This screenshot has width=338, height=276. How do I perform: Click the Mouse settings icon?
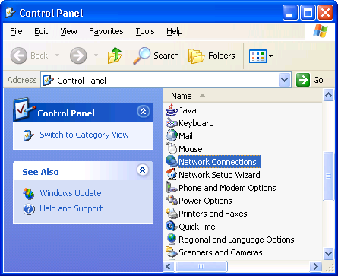tap(172, 149)
